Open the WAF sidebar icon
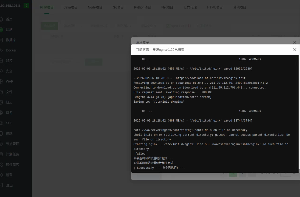 1,81
